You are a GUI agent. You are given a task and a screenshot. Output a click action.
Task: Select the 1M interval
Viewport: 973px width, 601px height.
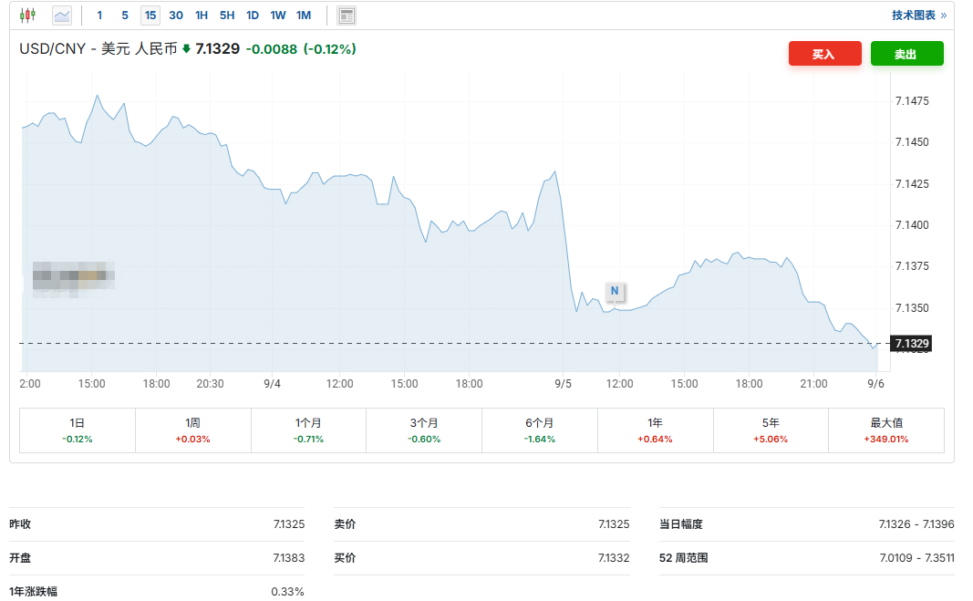tap(304, 16)
